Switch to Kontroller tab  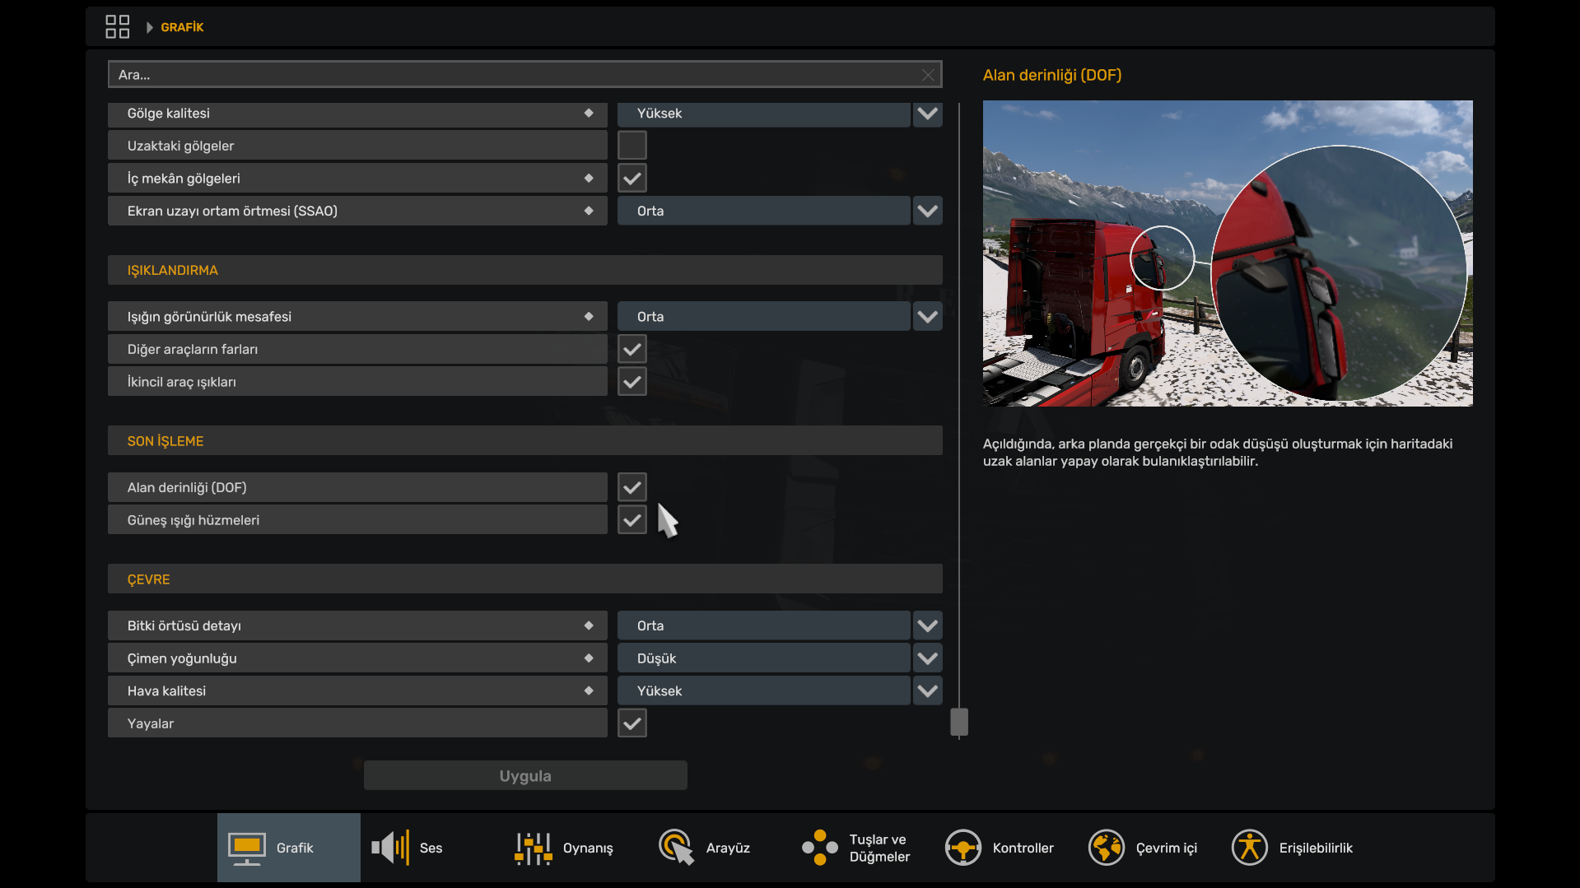point(1005,848)
